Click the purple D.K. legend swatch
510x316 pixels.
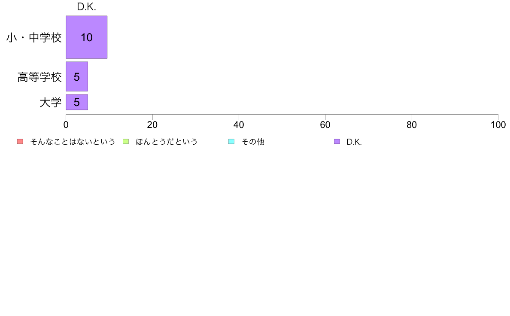(337, 142)
